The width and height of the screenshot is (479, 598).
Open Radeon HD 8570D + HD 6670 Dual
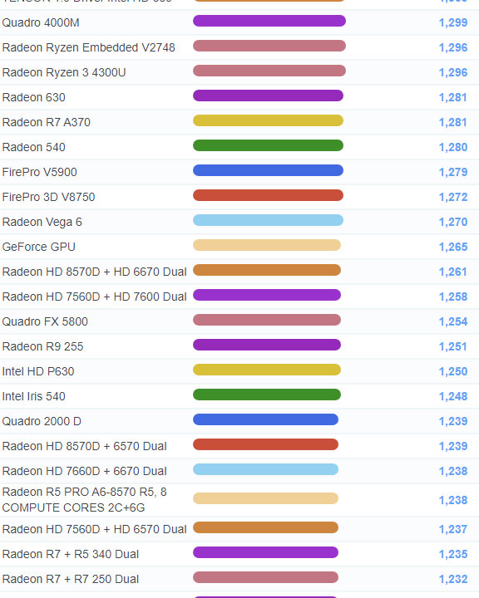(x=94, y=272)
